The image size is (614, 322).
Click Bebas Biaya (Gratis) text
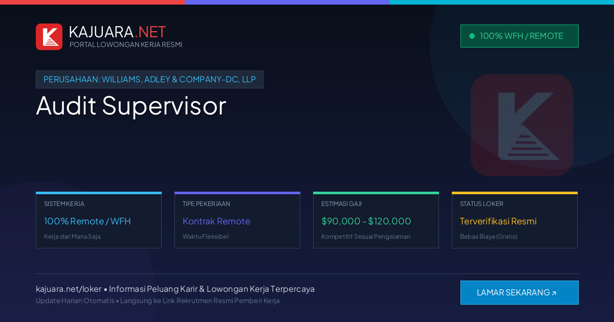[x=489, y=237]
